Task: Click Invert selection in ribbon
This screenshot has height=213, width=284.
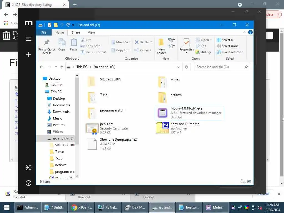Action: [230, 52]
